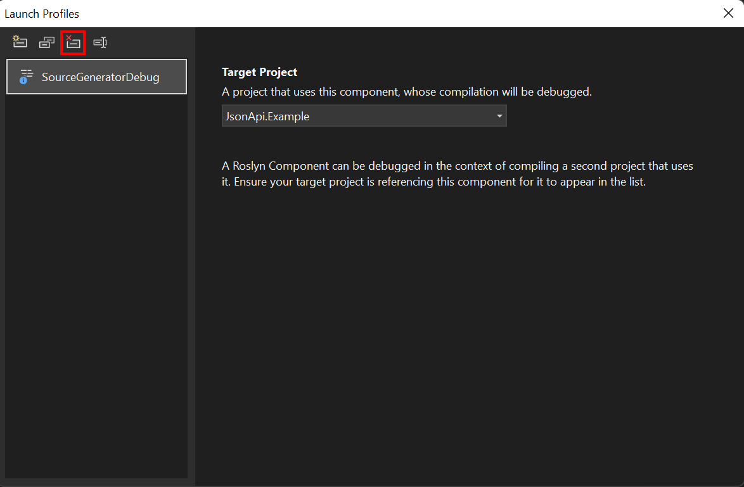
Task: Open the Target Project dropdown arrow
Action: pyautogui.click(x=499, y=116)
